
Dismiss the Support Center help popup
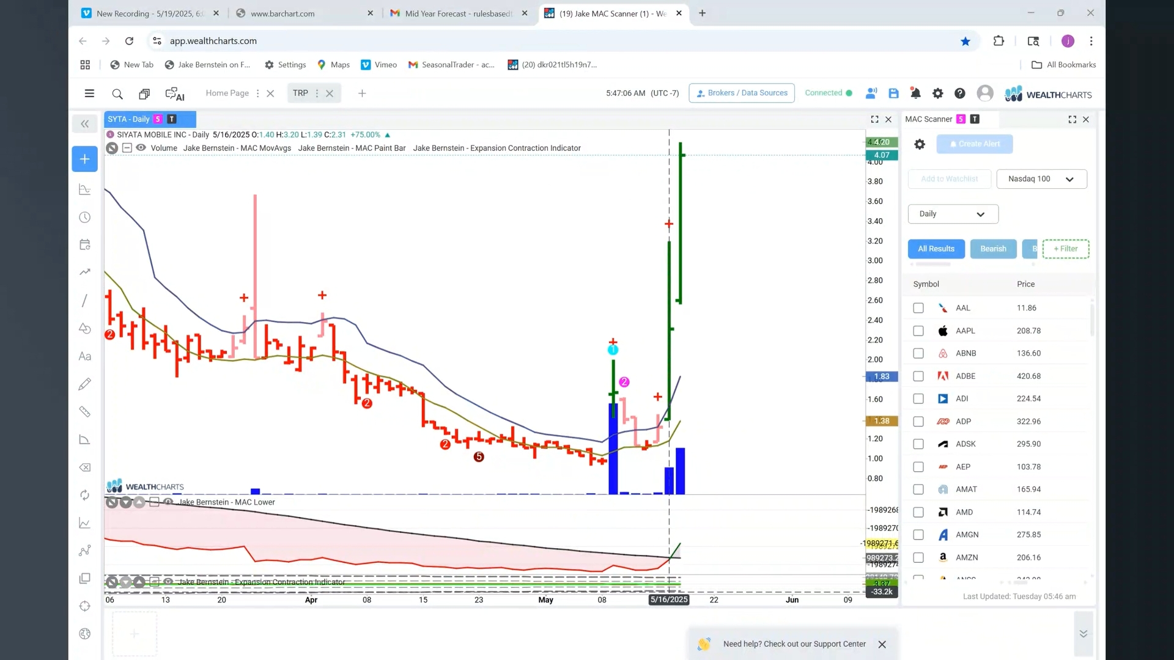point(882,645)
